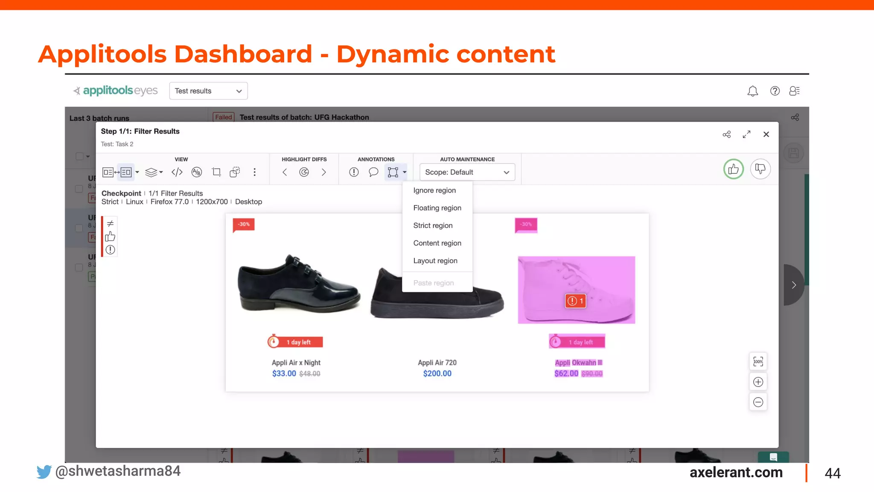Click the $33.00 price text
Image resolution: width=874 pixels, height=492 pixels.
pos(284,374)
